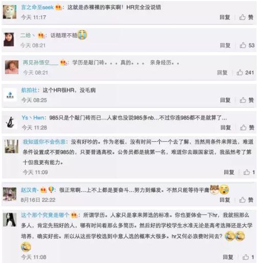Reply to 二拾丶's comment

(225, 45)
